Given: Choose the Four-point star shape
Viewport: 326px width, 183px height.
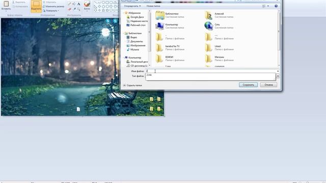Looking at the screenshot, I should pyautogui.click(x=99, y=10).
